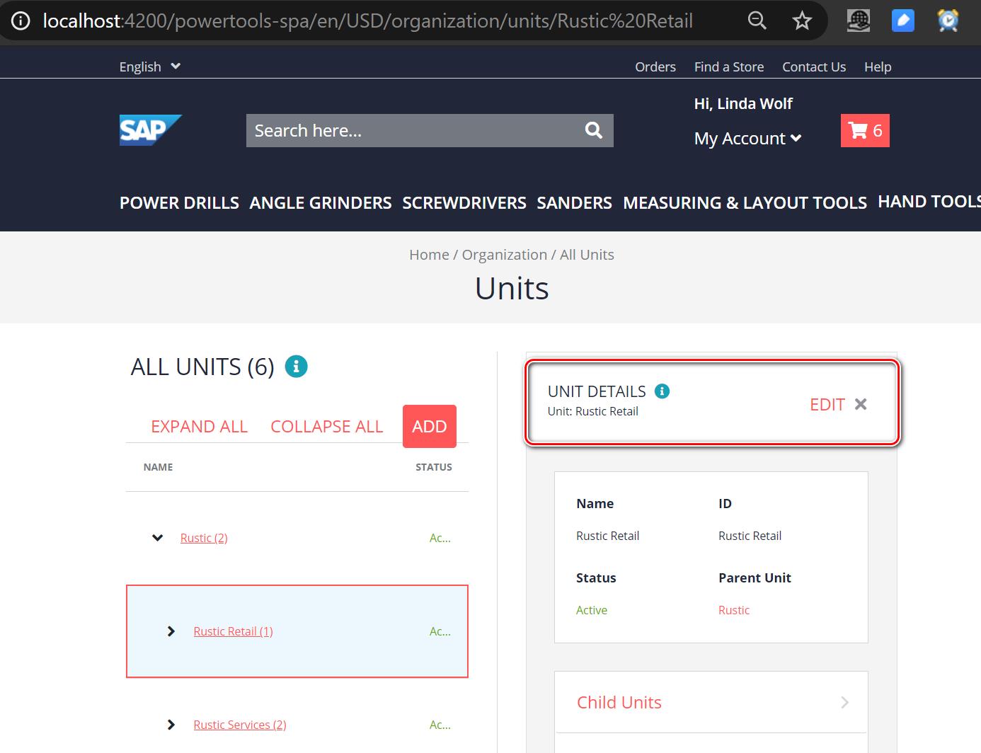Open the English language dropdown
This screenshot has width=981, height=753.
150,67
